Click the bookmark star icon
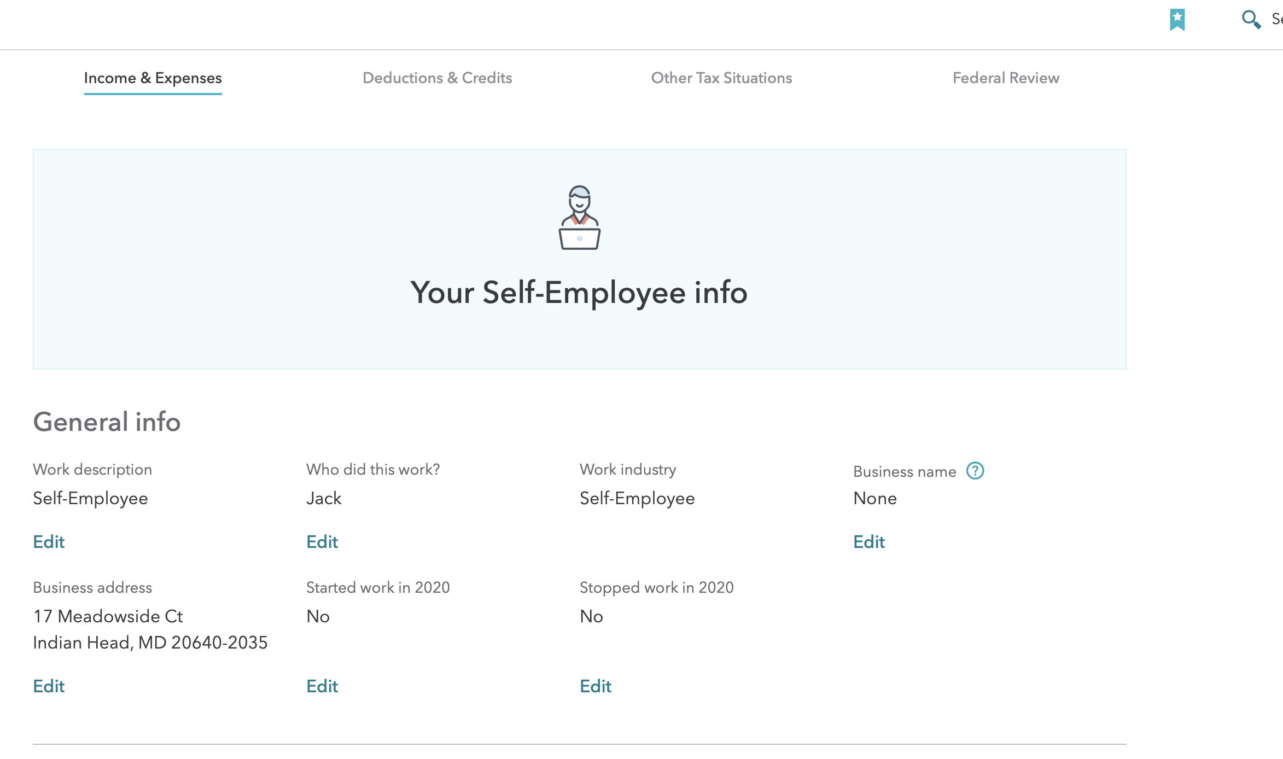Screen dimensions: 1283x759 point(1177,20)
